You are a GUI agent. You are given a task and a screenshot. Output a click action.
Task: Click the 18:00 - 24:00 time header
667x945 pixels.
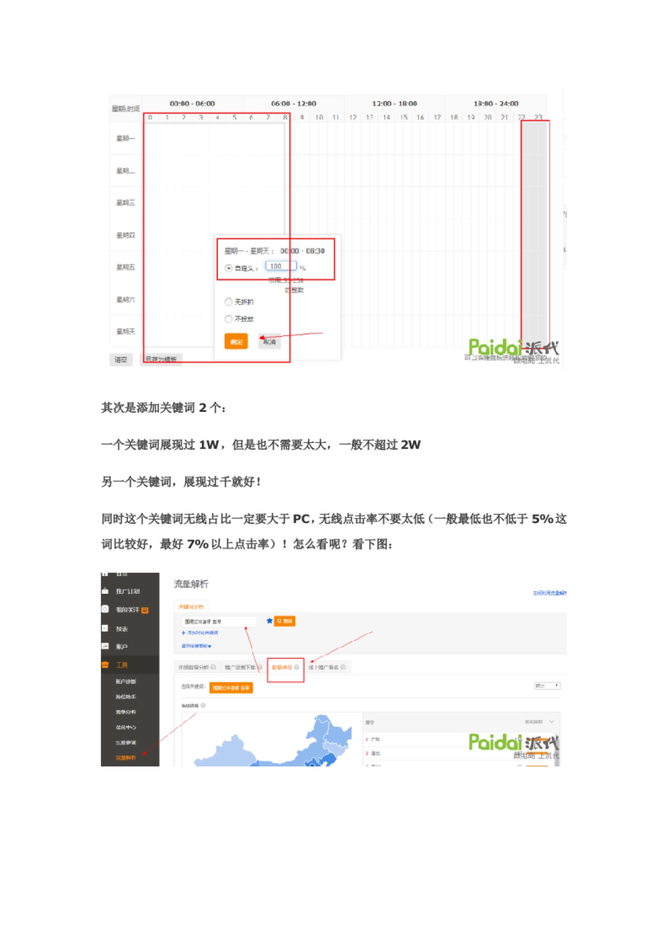(496, 104)
